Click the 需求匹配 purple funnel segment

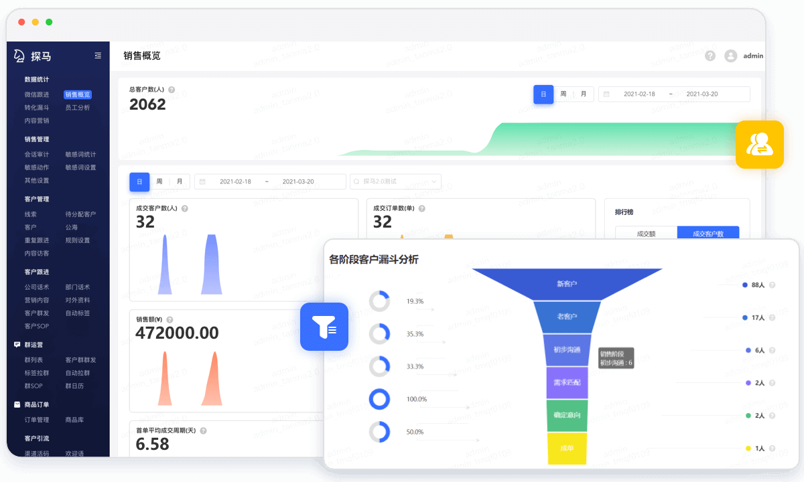pyautogui.click(x=567, y=383)
